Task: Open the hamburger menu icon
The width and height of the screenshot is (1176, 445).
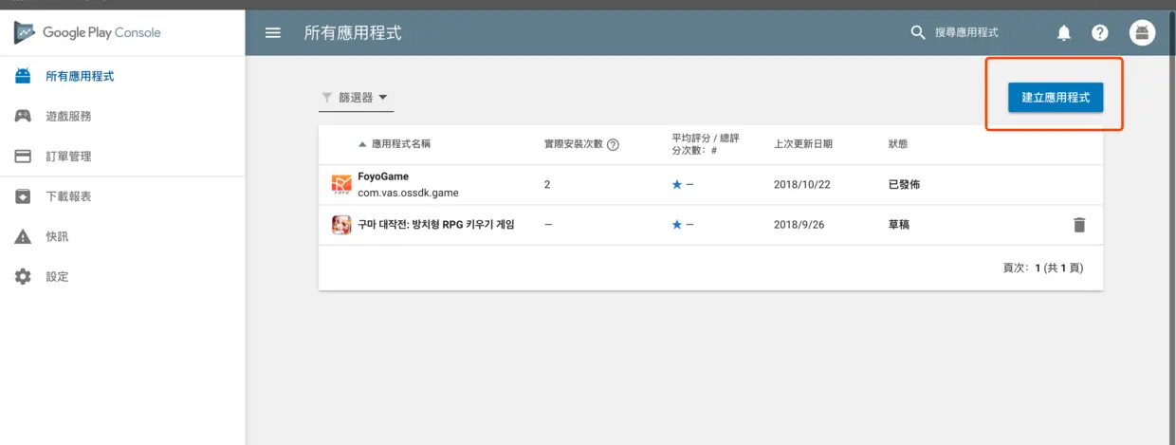Action: point(273,32)
